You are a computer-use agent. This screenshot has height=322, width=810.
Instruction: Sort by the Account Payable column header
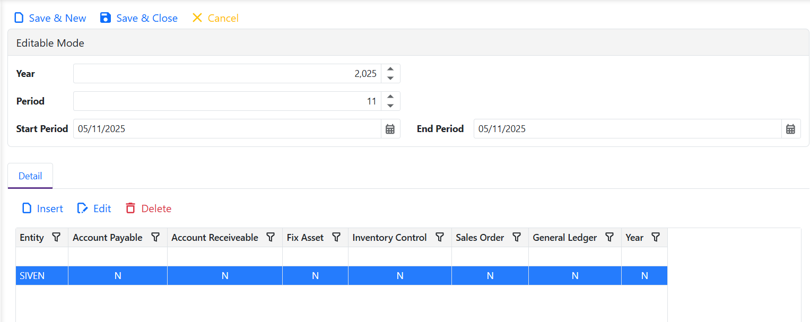pyautogui.click(x=108, y=238)
